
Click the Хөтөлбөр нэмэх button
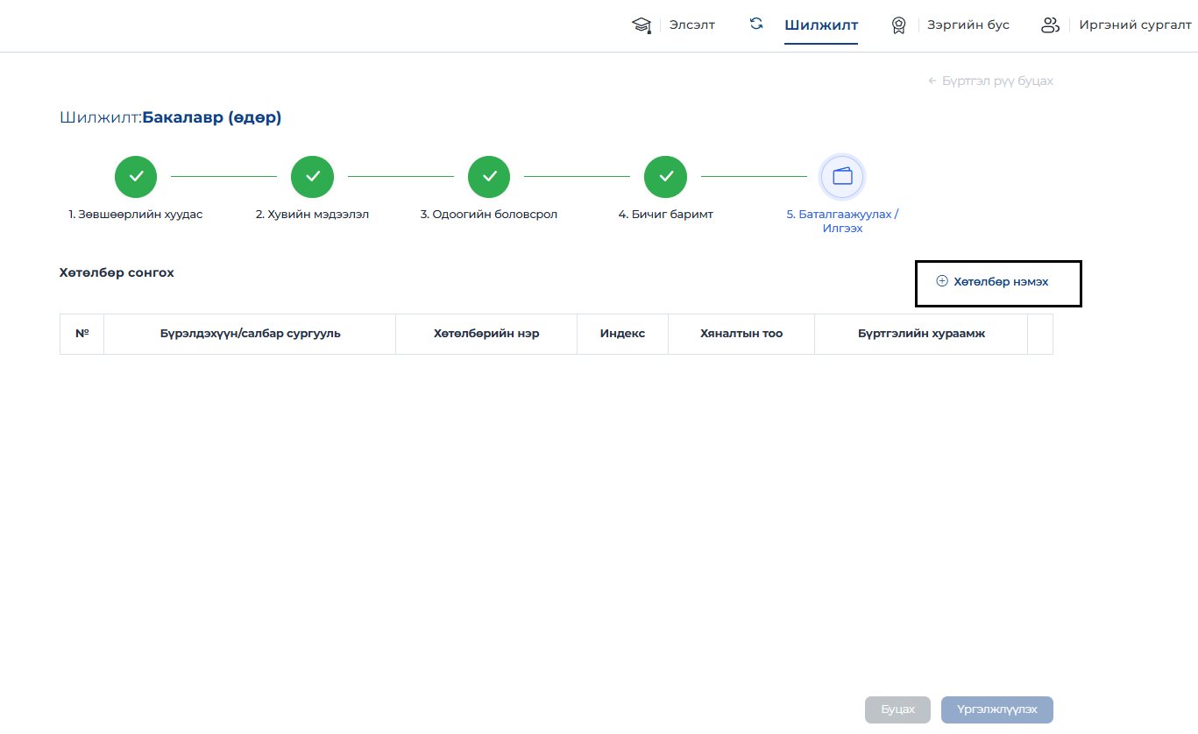tap(993, 282)
